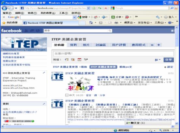Close the Google toolbar with the x
The height and width of the screenshot is (133, 180).
[4, 17]
